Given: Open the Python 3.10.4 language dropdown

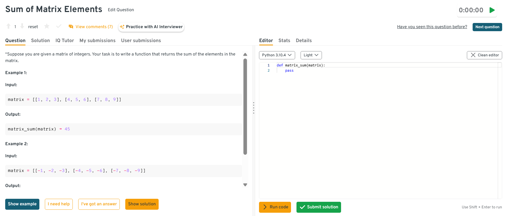Looking at the screenshot, I should (x=277, y=55).
